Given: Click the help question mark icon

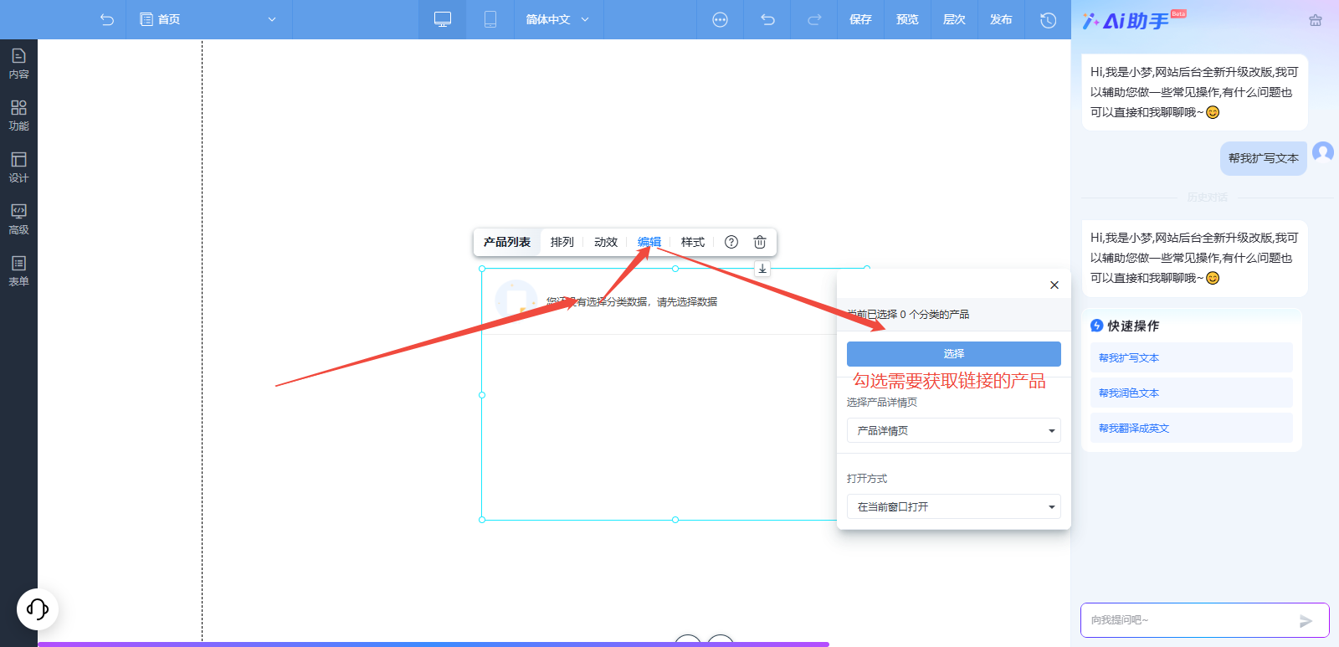Looking at the screenshot, I should pyautogui.click(x=731, y=242).
